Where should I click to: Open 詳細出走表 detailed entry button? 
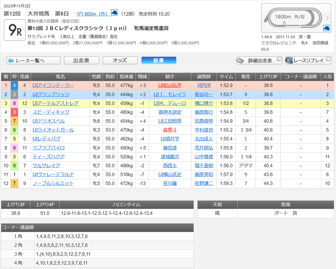[x=259, y=61]
